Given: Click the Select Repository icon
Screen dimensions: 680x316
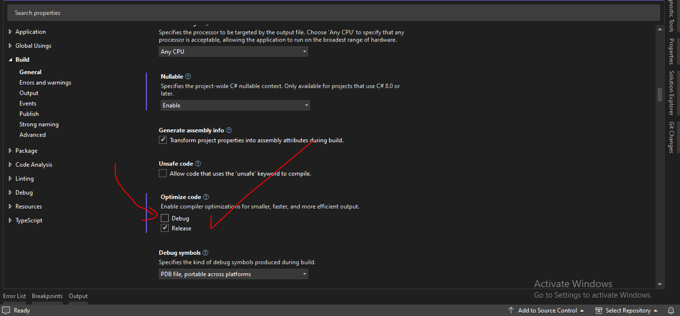Looking at the screenshot, I should click(598, 310).
